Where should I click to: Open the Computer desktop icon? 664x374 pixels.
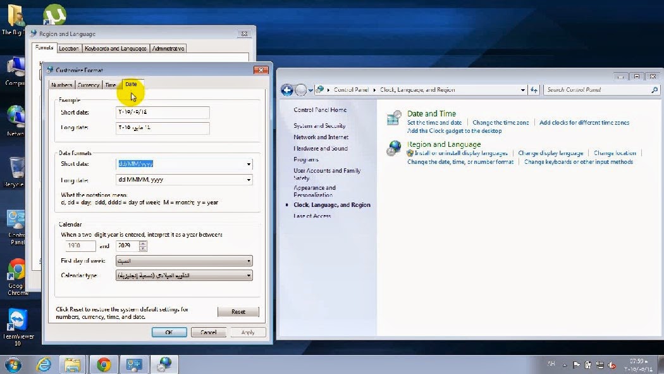(x=16, y=71)
